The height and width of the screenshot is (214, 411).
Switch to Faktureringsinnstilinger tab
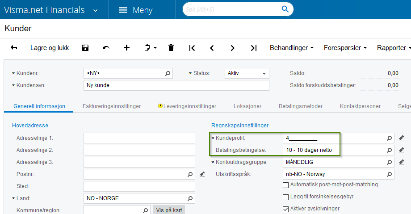112,106
